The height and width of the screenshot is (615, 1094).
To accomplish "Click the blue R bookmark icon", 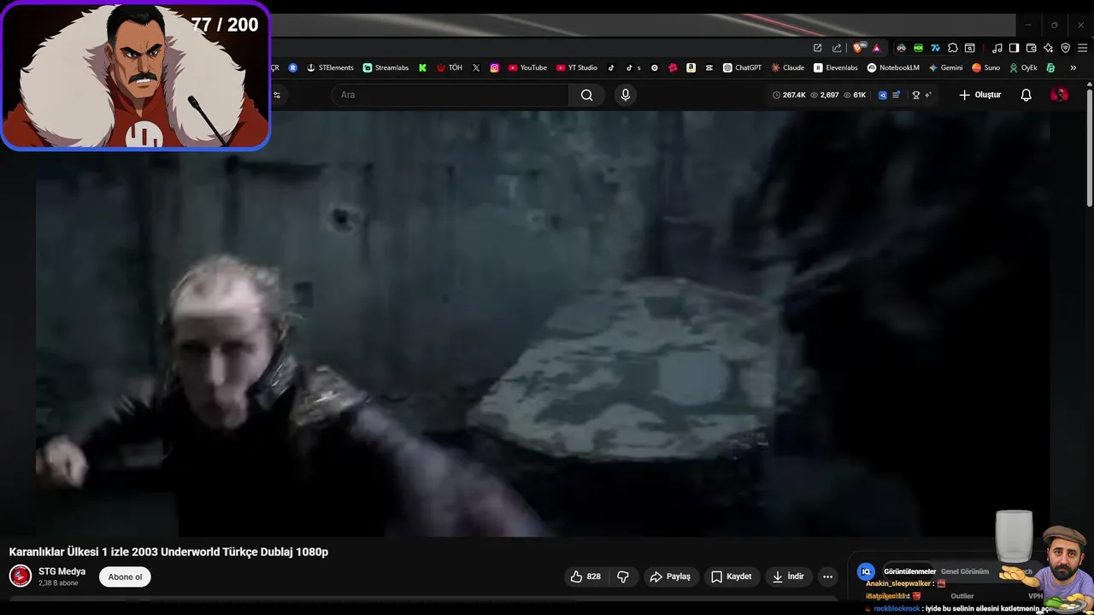I will [x=293, y=67].
